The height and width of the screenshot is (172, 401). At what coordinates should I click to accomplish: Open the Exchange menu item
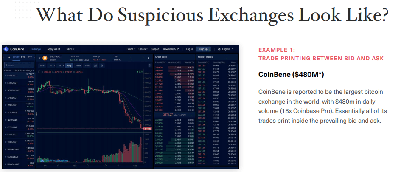(36, 49)
